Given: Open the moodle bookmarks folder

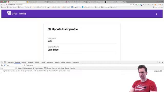Looking at the screenshot, I should click(x=113, y=7).
